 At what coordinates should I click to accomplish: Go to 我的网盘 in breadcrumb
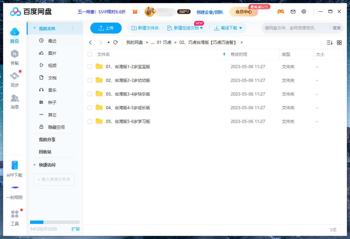(x=135, y=42)
